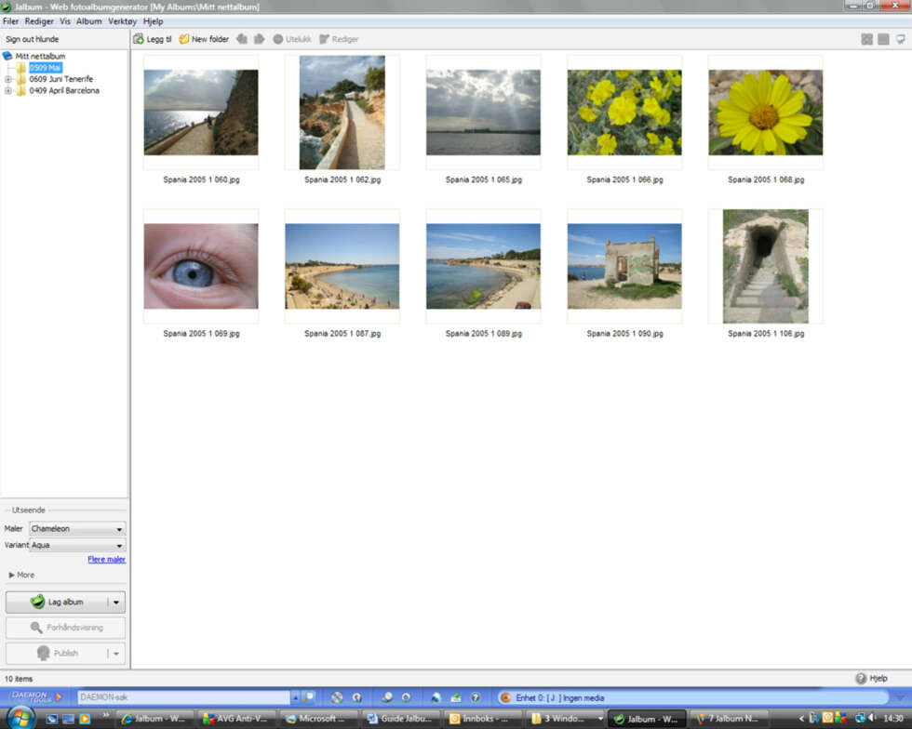Click the Legg til add-files toolbar button
Viewport: 912px width, 729px height.
[153, 39]
